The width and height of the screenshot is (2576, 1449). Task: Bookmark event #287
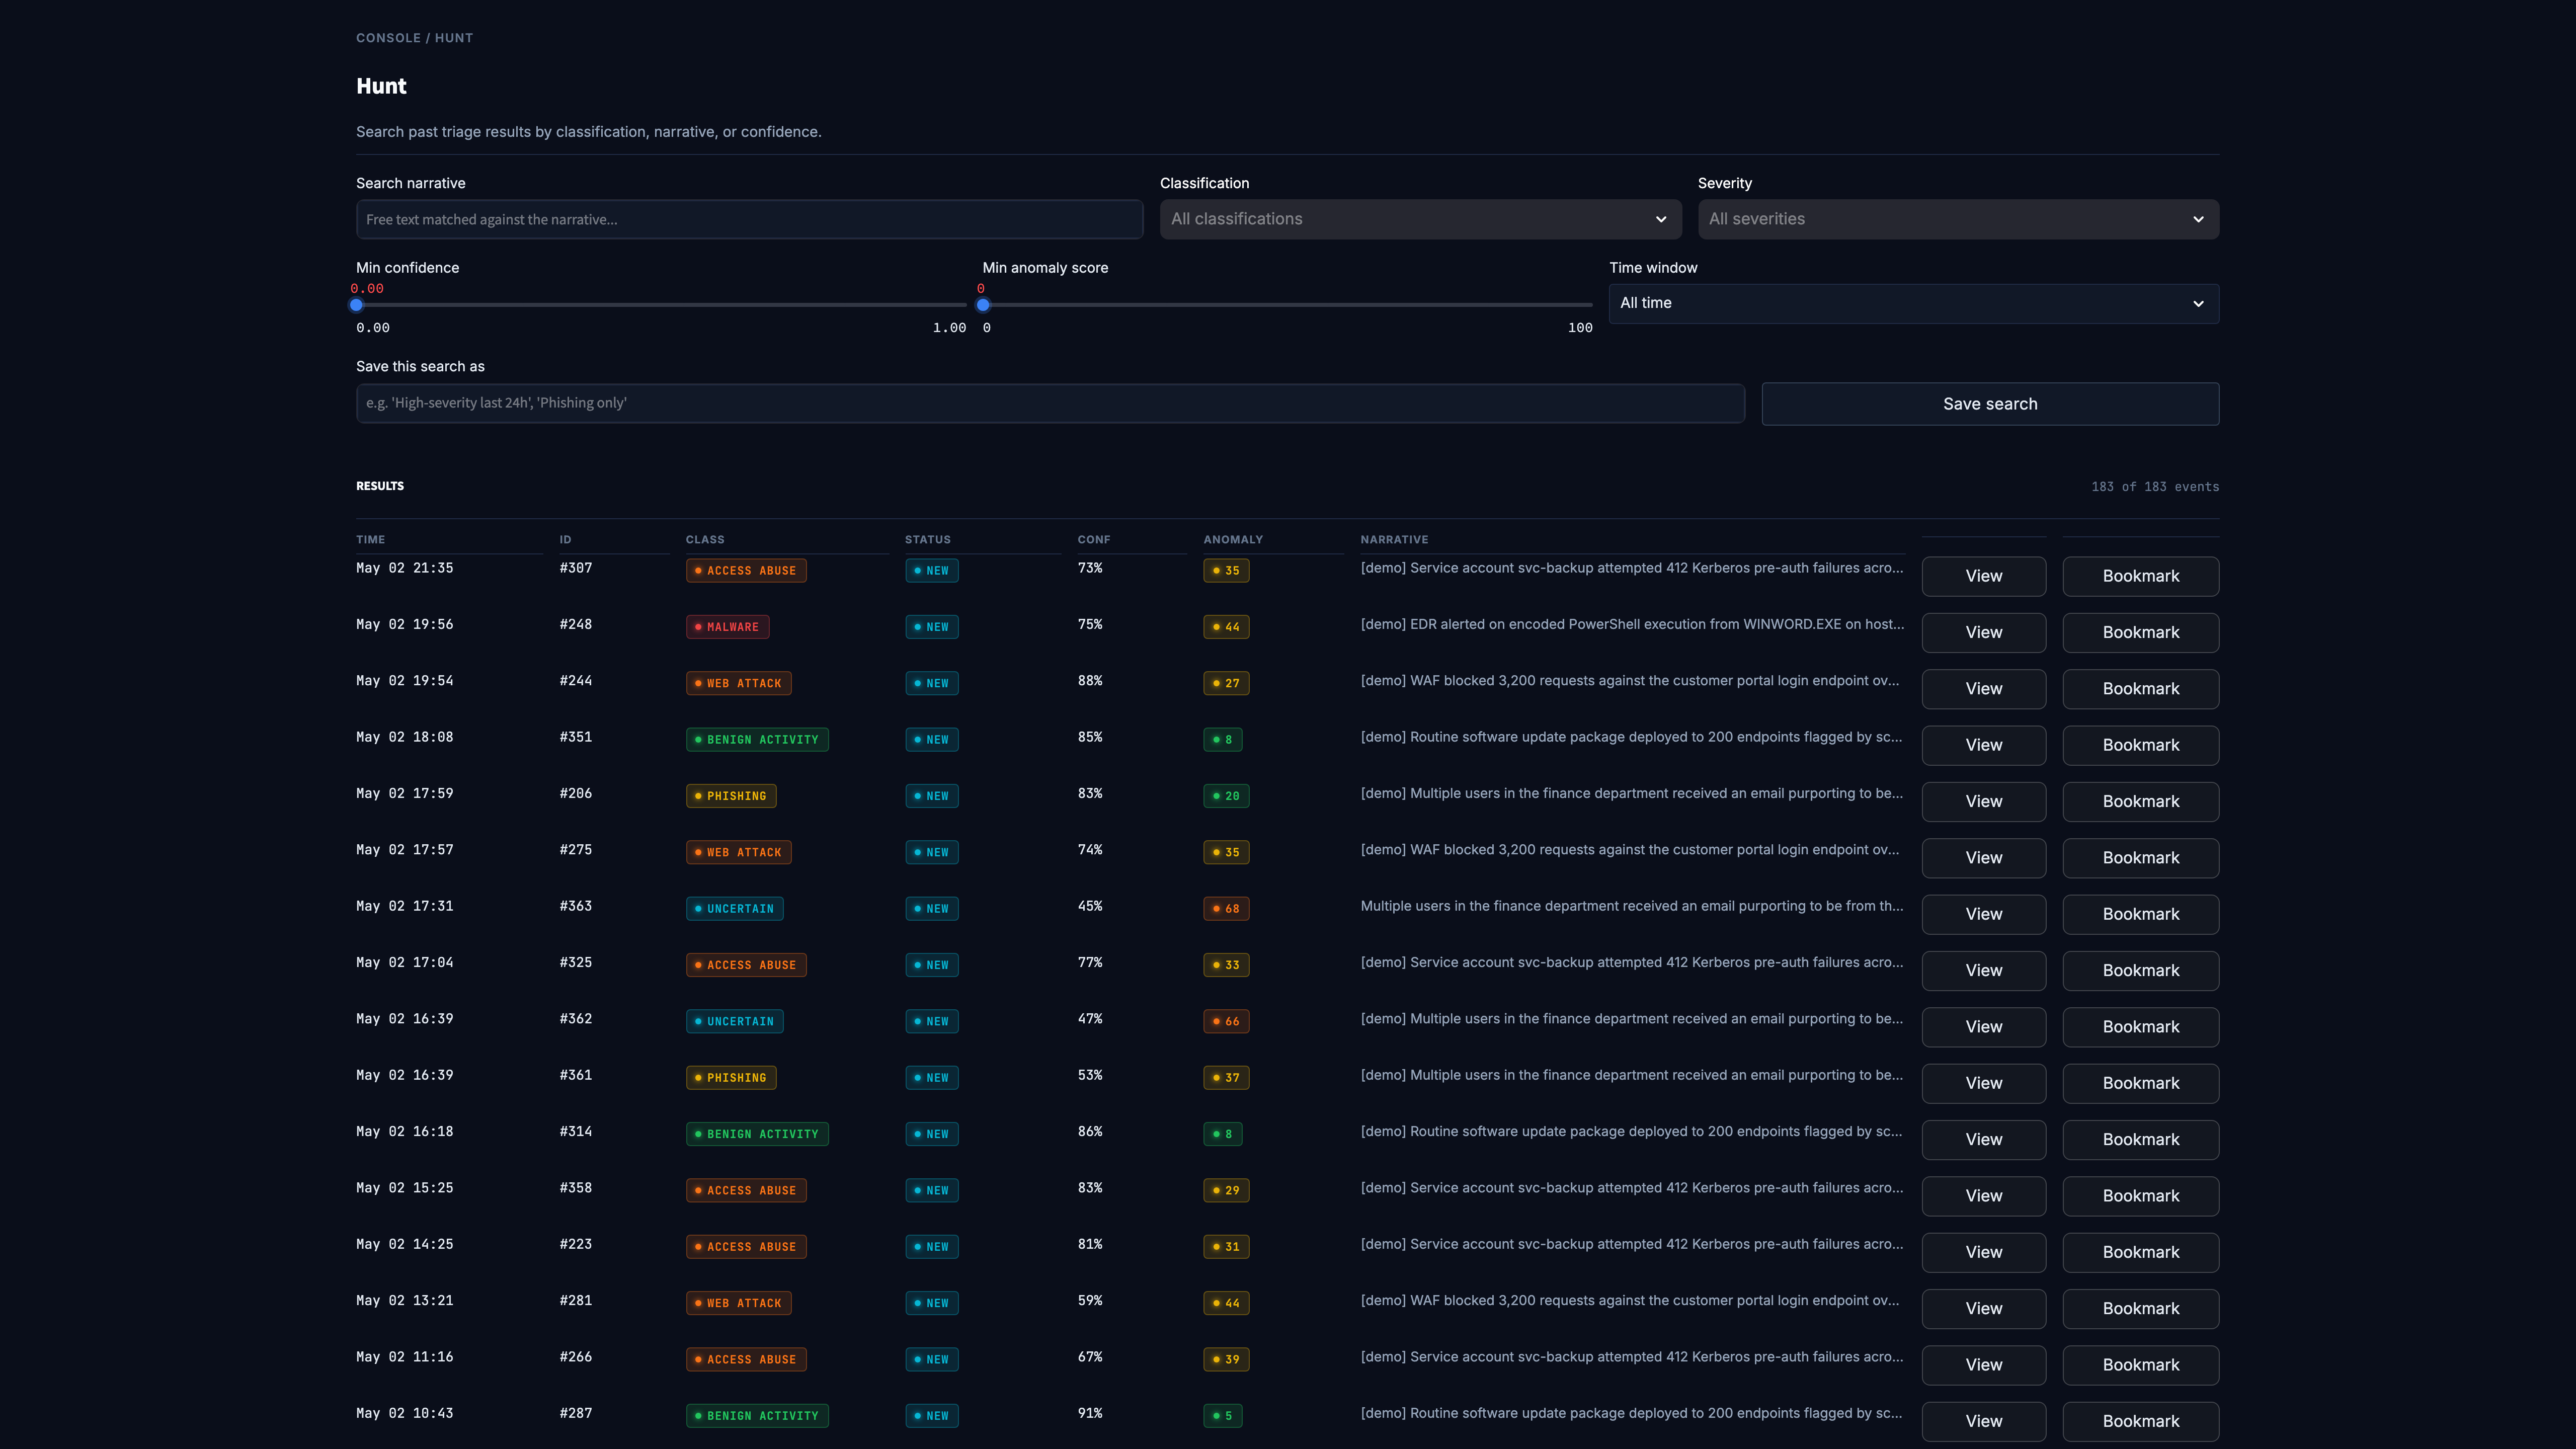click(2141, 1421)
